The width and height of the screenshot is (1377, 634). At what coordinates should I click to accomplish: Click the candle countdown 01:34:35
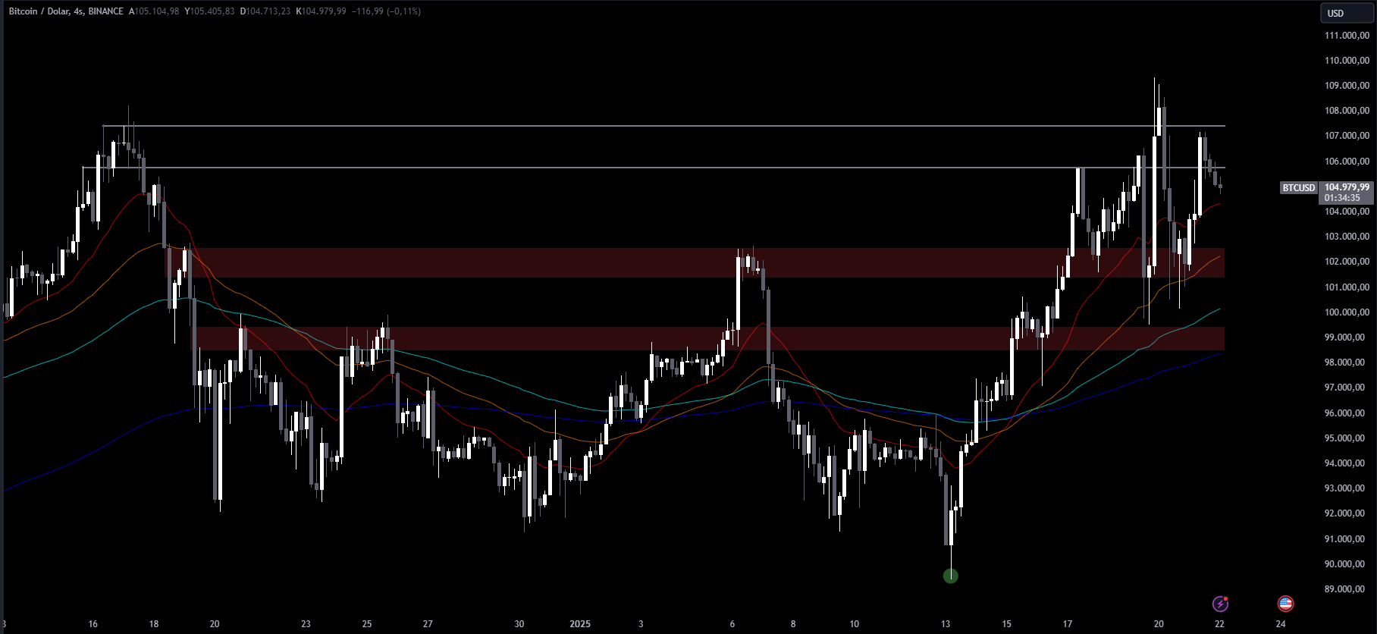point(1342,198)
